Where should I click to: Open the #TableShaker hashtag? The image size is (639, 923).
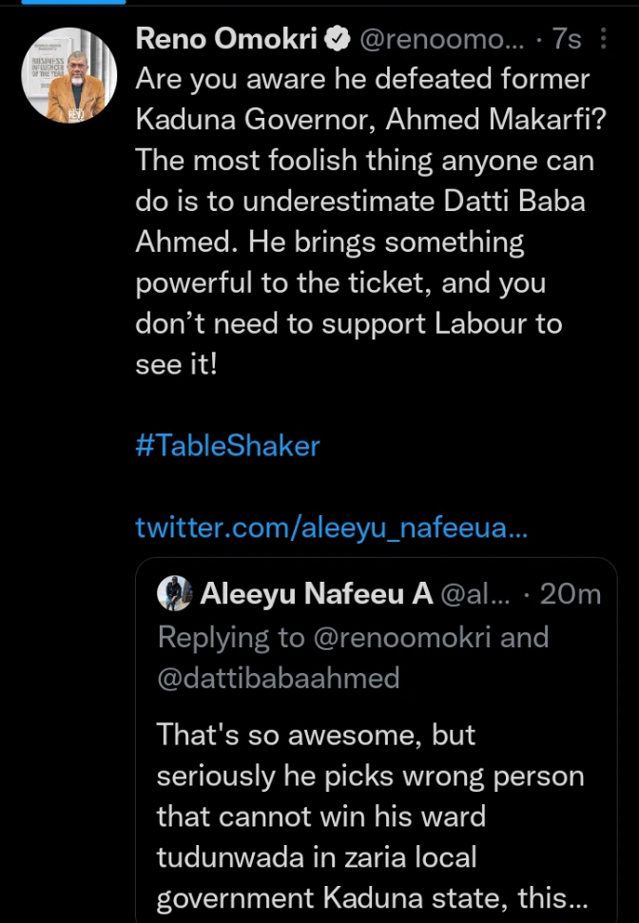[x=228, y=446]
